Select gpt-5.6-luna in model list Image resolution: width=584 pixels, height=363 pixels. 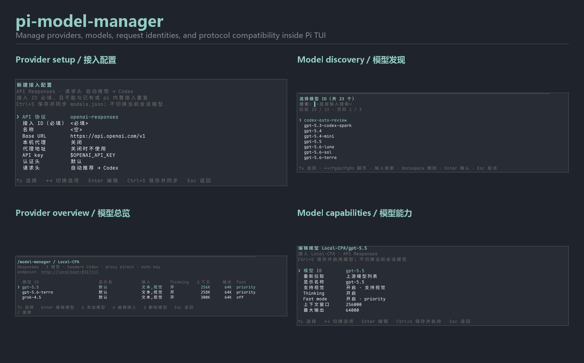(319, 147)
